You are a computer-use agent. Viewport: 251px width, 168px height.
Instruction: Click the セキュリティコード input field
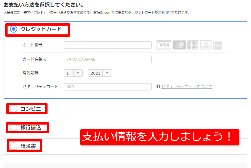pyautogui.click(x=107, y=87)
